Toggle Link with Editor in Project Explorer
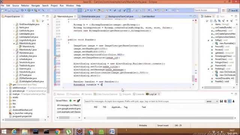 (x=37, y=21)
